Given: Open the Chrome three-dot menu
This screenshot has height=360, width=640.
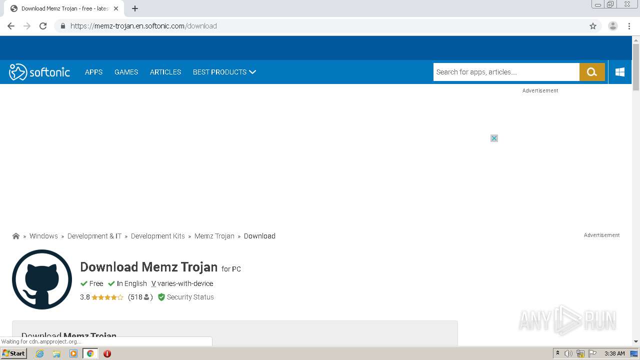Looking at the screenshot, I should [629, 26].
